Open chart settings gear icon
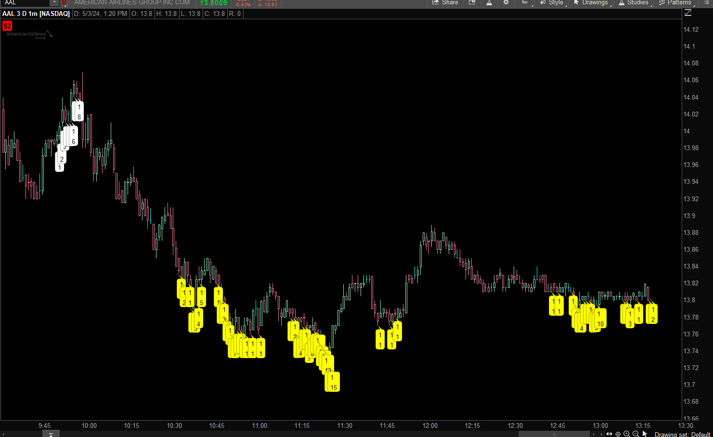Viewport: 713px width, 437px height. [506, 2]
